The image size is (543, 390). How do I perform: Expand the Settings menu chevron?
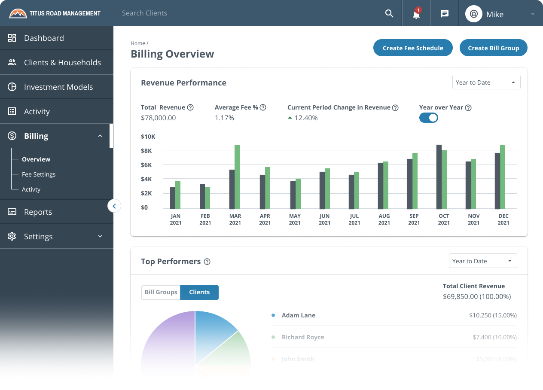click(100, 236)
